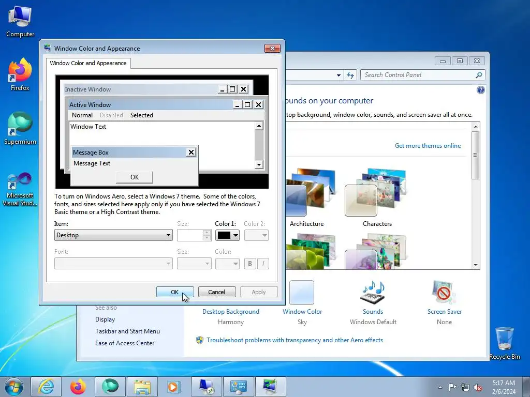Open the Desktop Background link
530x397 pixels.
(230, 312)
